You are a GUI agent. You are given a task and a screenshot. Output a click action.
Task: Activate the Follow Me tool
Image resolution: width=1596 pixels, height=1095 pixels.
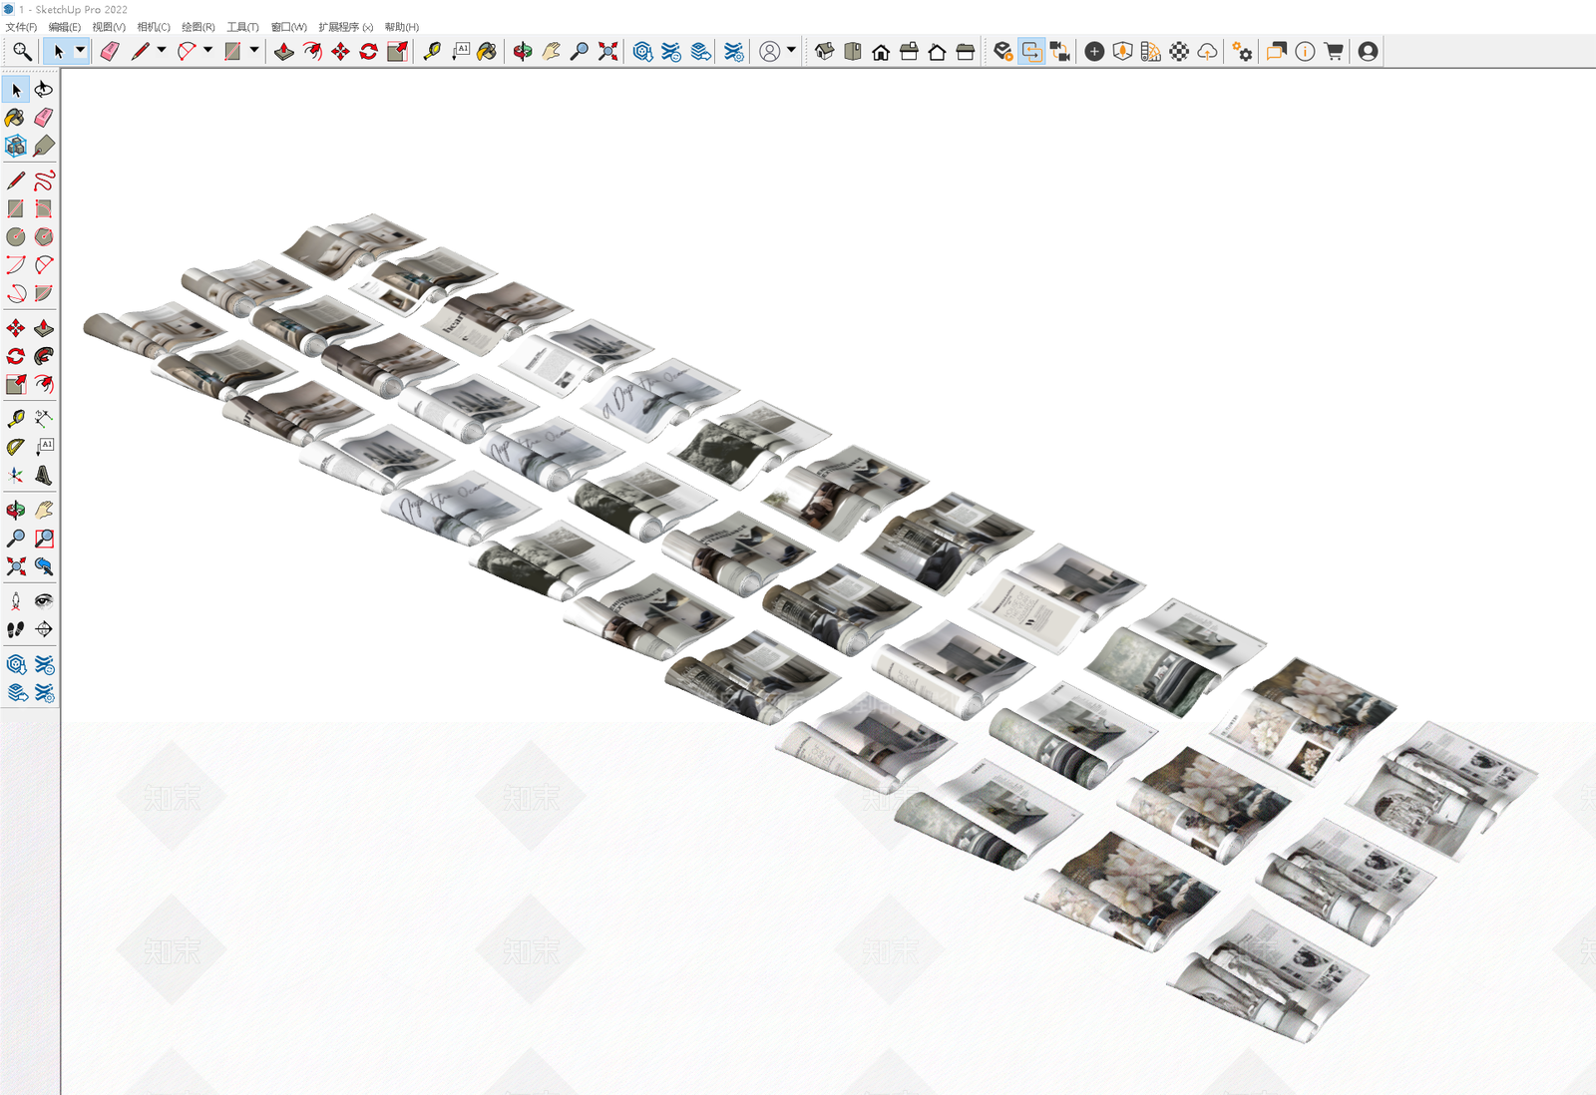[44, 356]
